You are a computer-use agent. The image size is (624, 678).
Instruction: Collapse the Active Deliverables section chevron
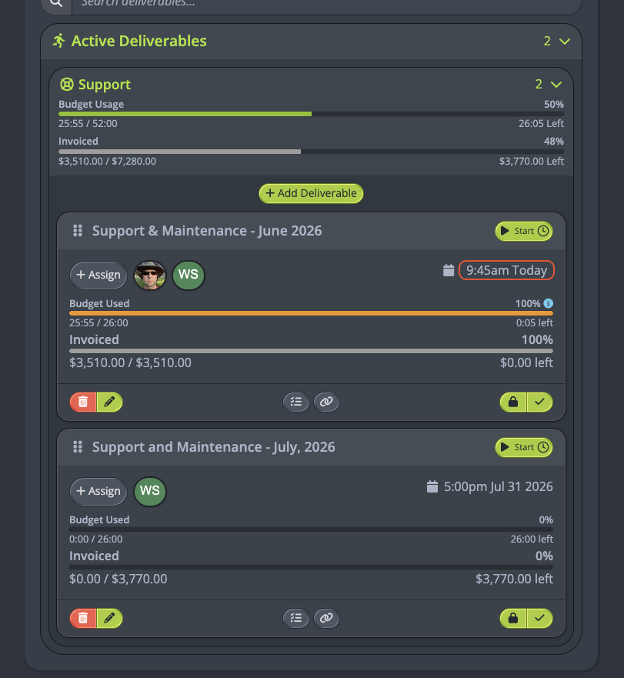click(x=565, y=42)
